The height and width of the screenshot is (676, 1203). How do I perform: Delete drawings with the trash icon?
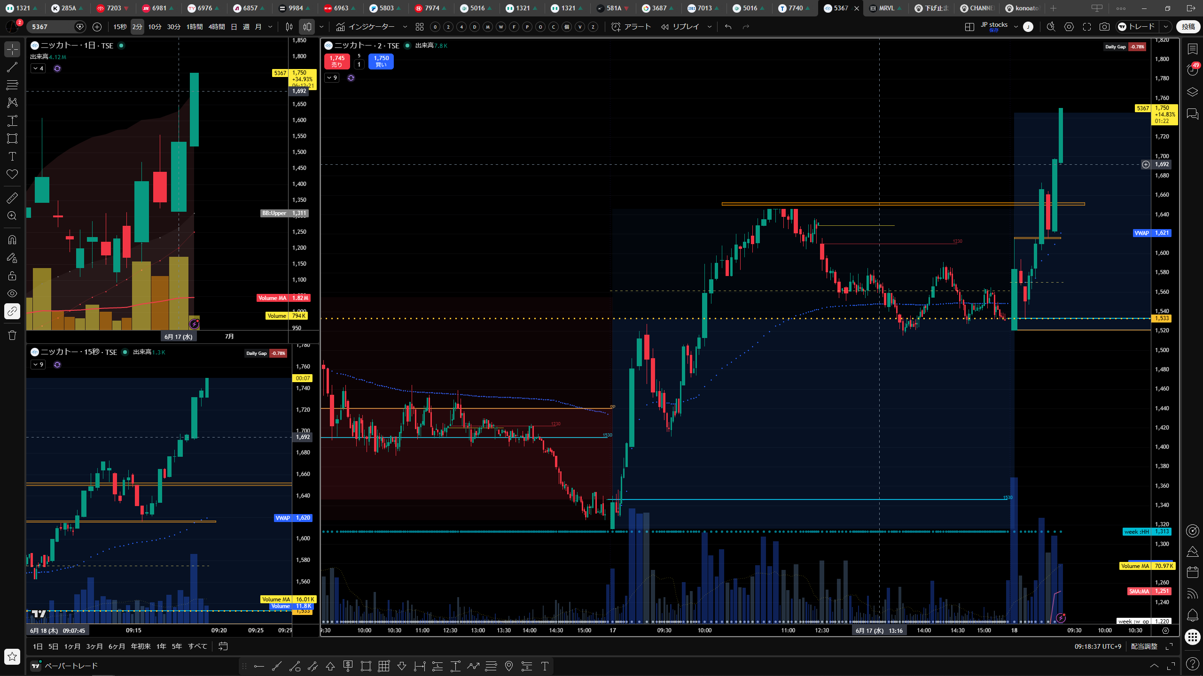tap(12, 335)
